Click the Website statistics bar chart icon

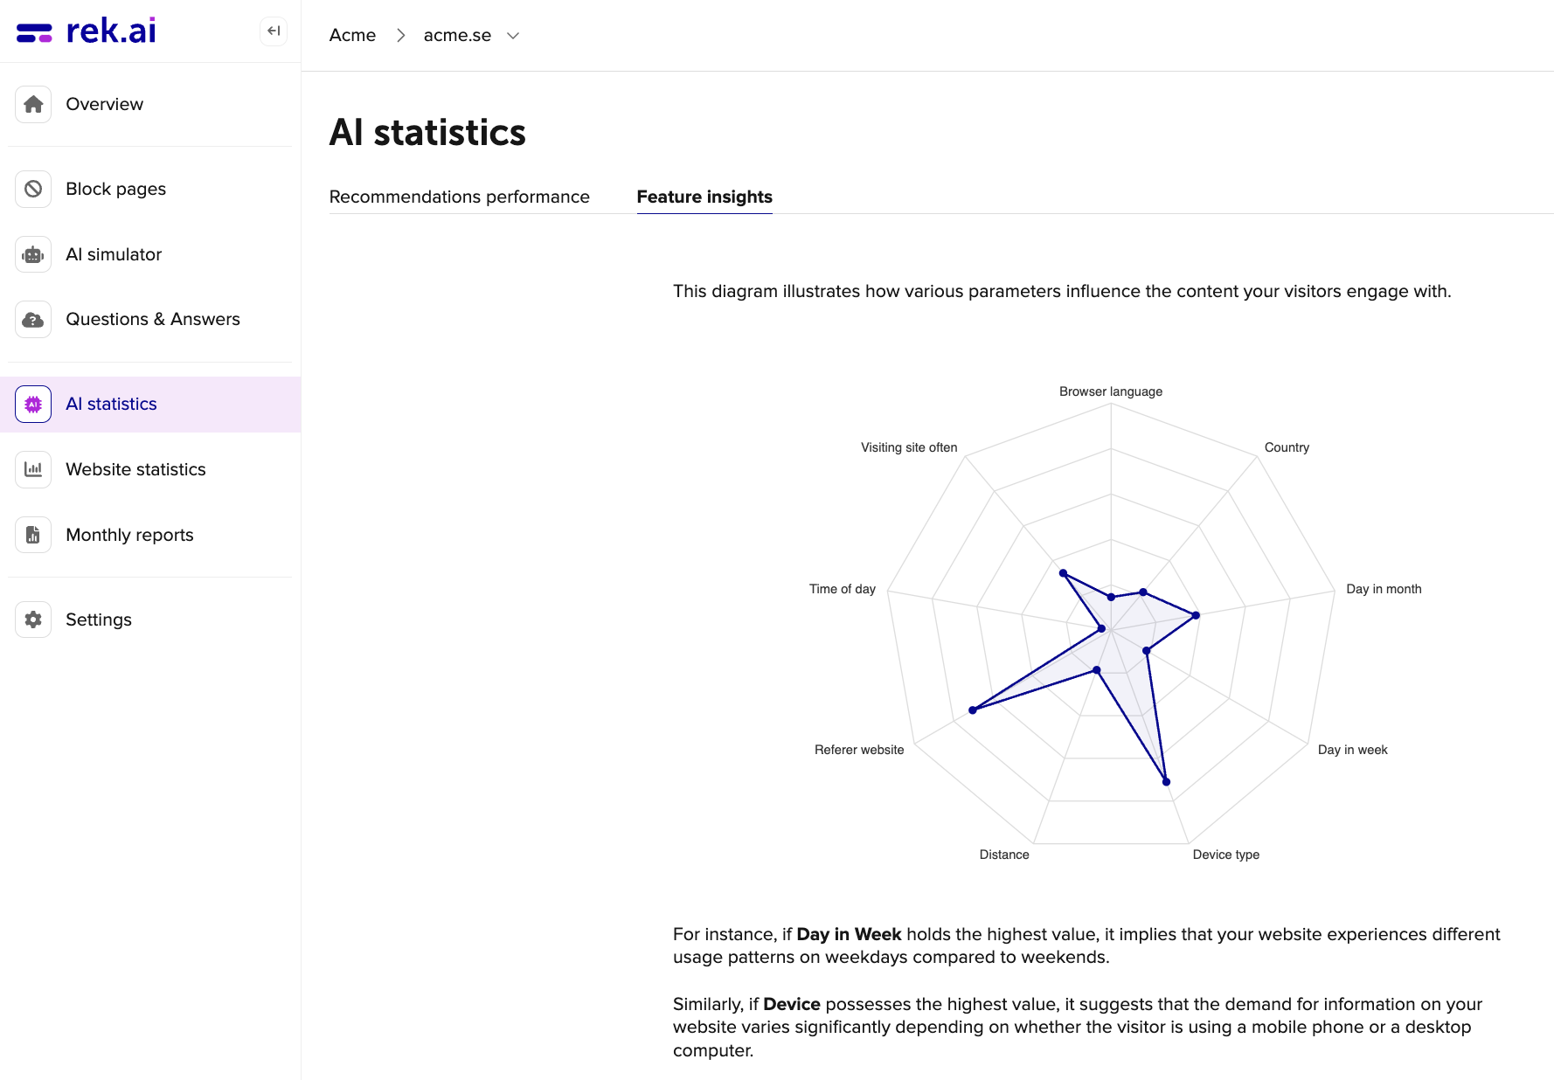coord(33,469)
